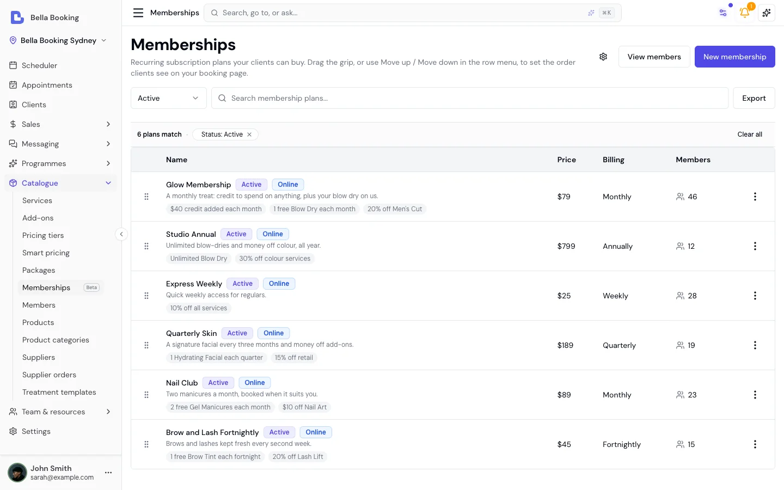
Task: Open the user account ellipsis menu
Action: pyautogui.click(x=108, y=473)
